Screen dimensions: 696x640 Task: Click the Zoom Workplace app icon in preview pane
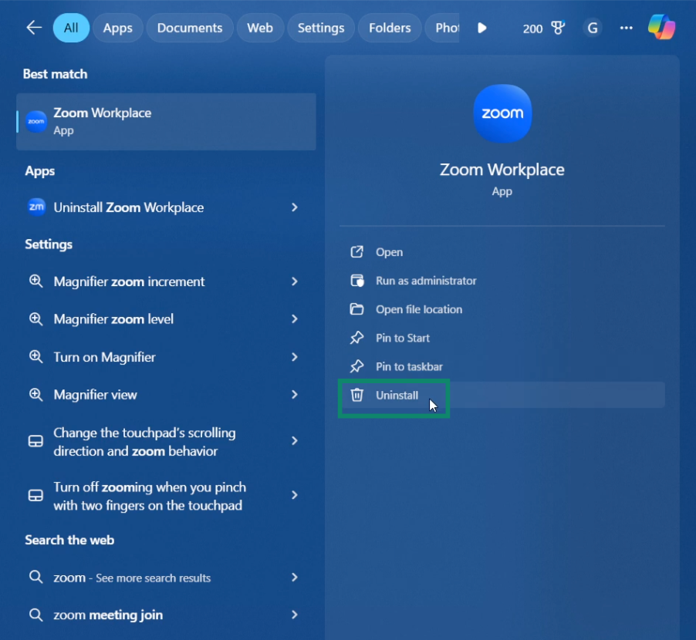(x=502, y=113)
